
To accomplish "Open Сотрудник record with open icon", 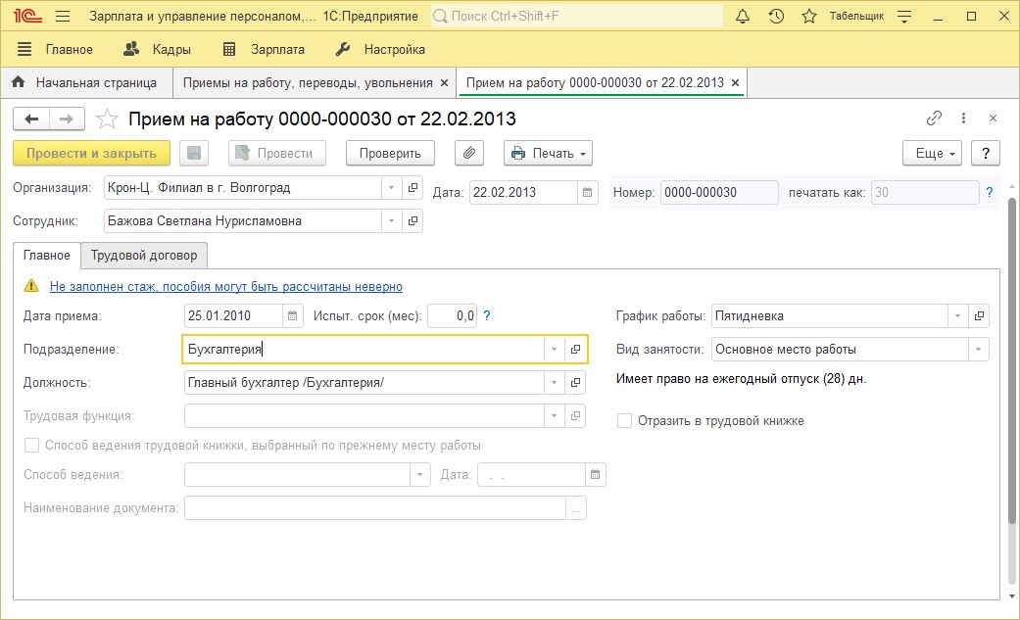I will click(x=413, y=221).
